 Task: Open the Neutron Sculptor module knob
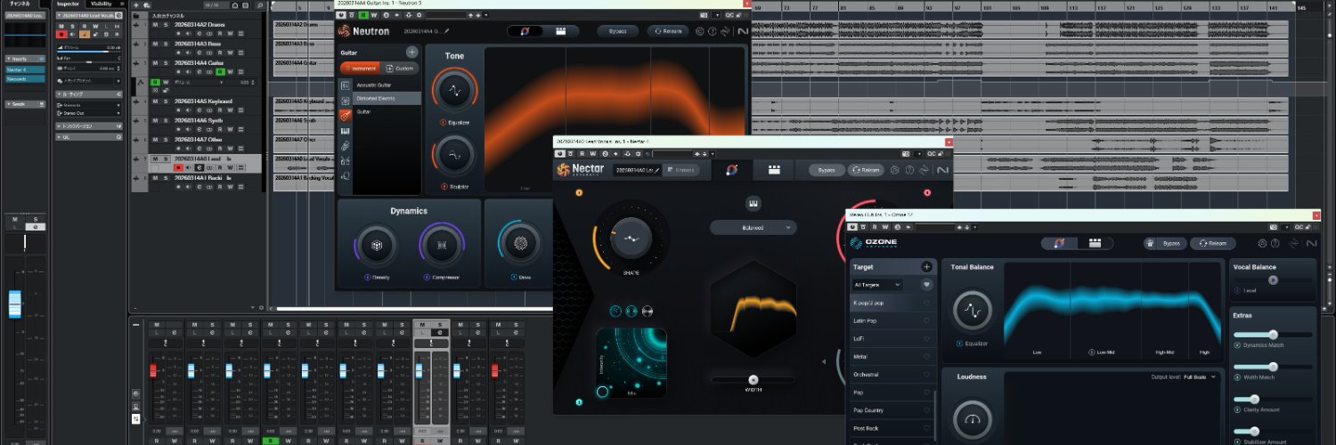(455, 156)
